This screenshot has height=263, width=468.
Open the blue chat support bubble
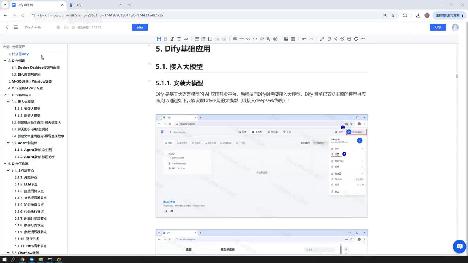tap(459, 247)
